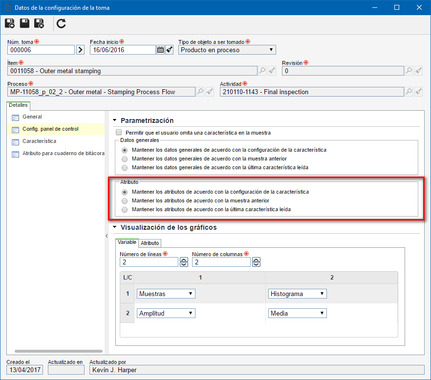431x380 pixels.
Task: Click the Ítem field showing Outer metal stamping
Action: click(x=132, y=71)
